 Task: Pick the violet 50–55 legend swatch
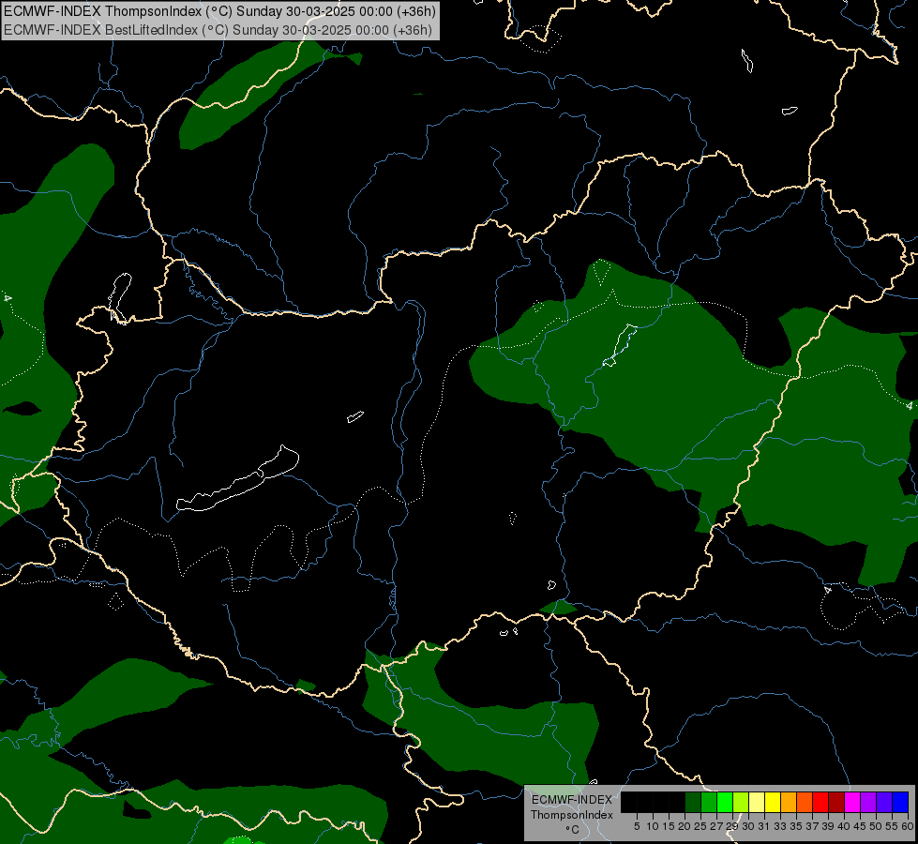884,802
